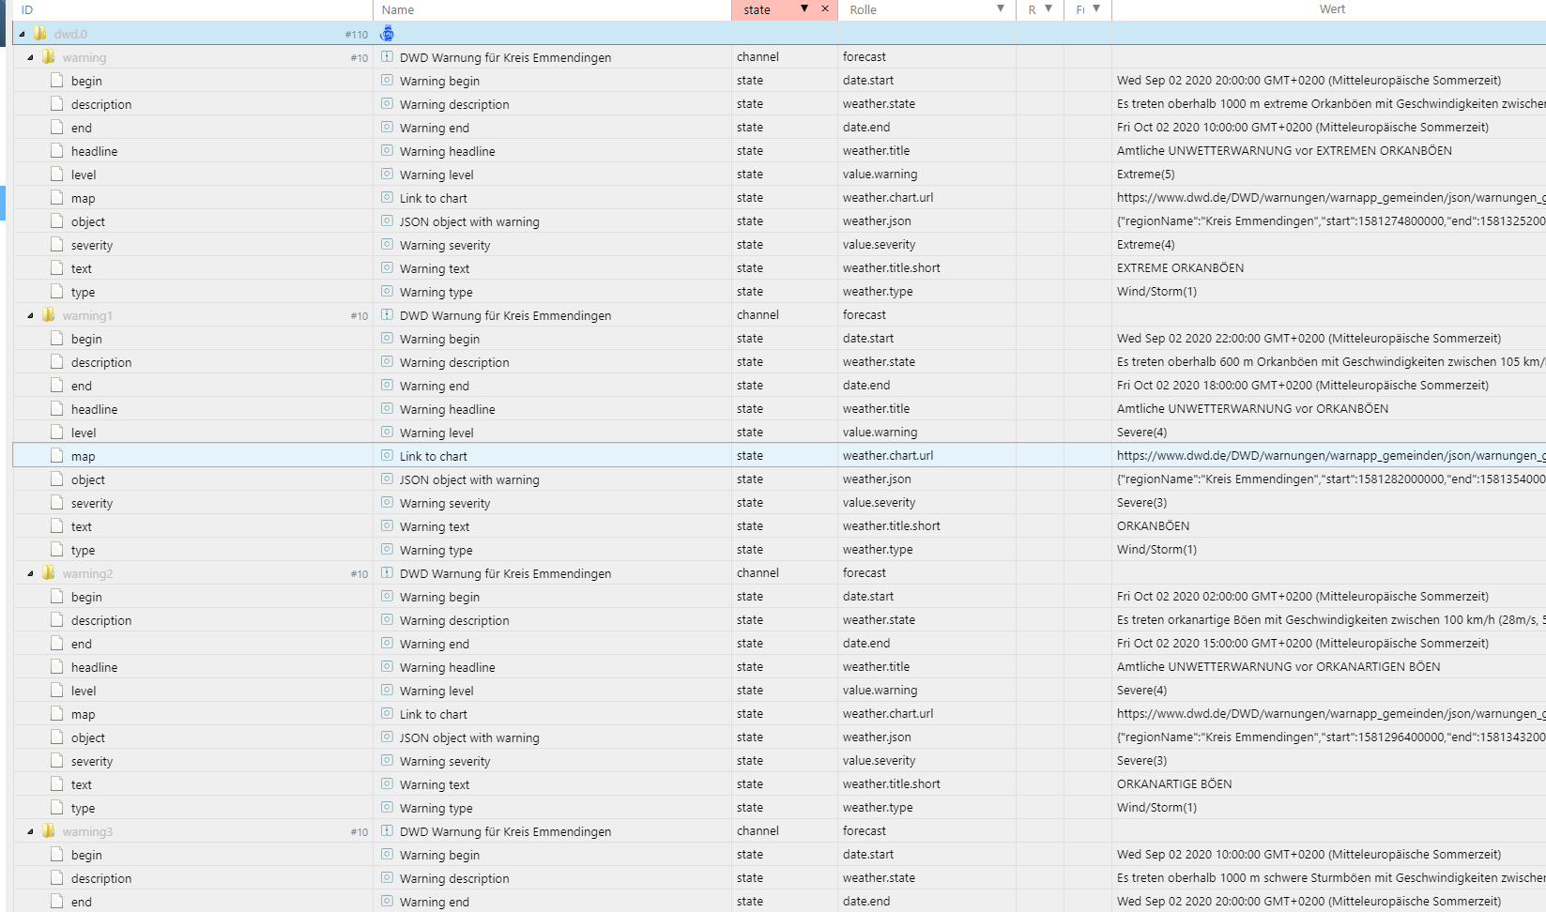Viewport: 1546px width, 912px height.
Task: Click the value 'ORKANARTIGE BÖEN'
Action: (x=1174, y=784)
